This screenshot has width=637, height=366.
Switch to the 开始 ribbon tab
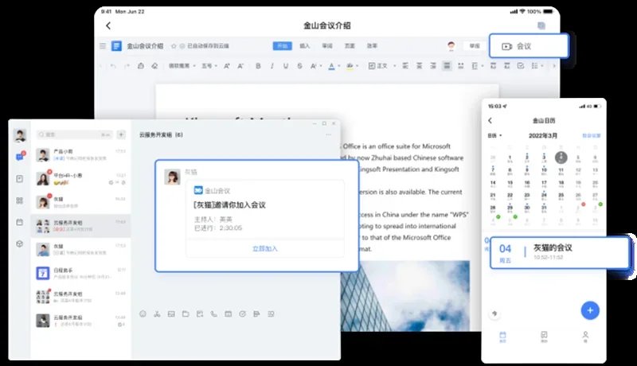283,46
